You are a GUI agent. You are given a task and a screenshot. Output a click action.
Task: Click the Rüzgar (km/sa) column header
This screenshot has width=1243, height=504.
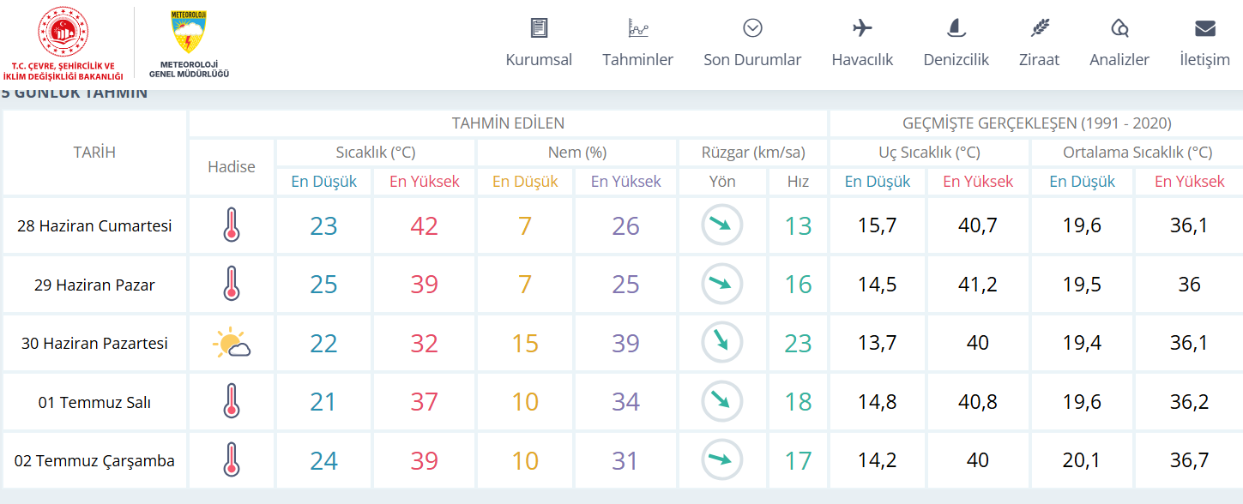tap(753, 153)
